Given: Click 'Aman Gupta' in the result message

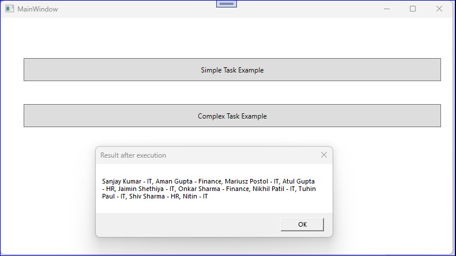Looking at the screenshot, I should coord(174,181).
